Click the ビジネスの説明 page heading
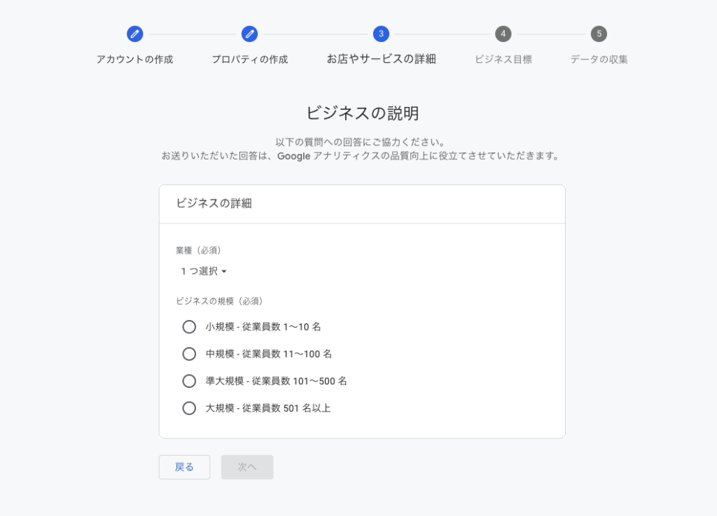The image size is (717, 516). (x=362, y=113)
